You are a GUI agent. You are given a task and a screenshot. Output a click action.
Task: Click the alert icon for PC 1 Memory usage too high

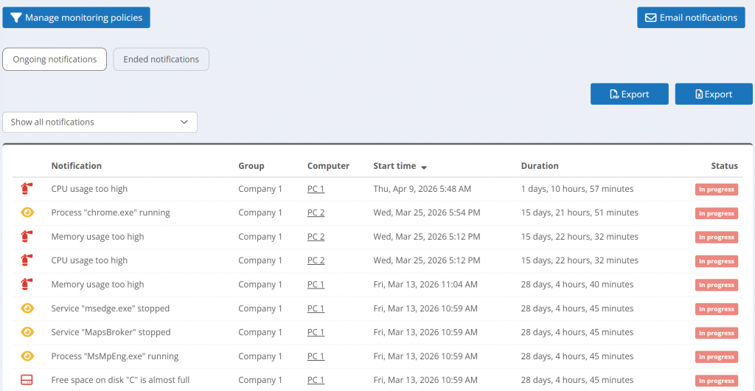click(x=27, y=285)
